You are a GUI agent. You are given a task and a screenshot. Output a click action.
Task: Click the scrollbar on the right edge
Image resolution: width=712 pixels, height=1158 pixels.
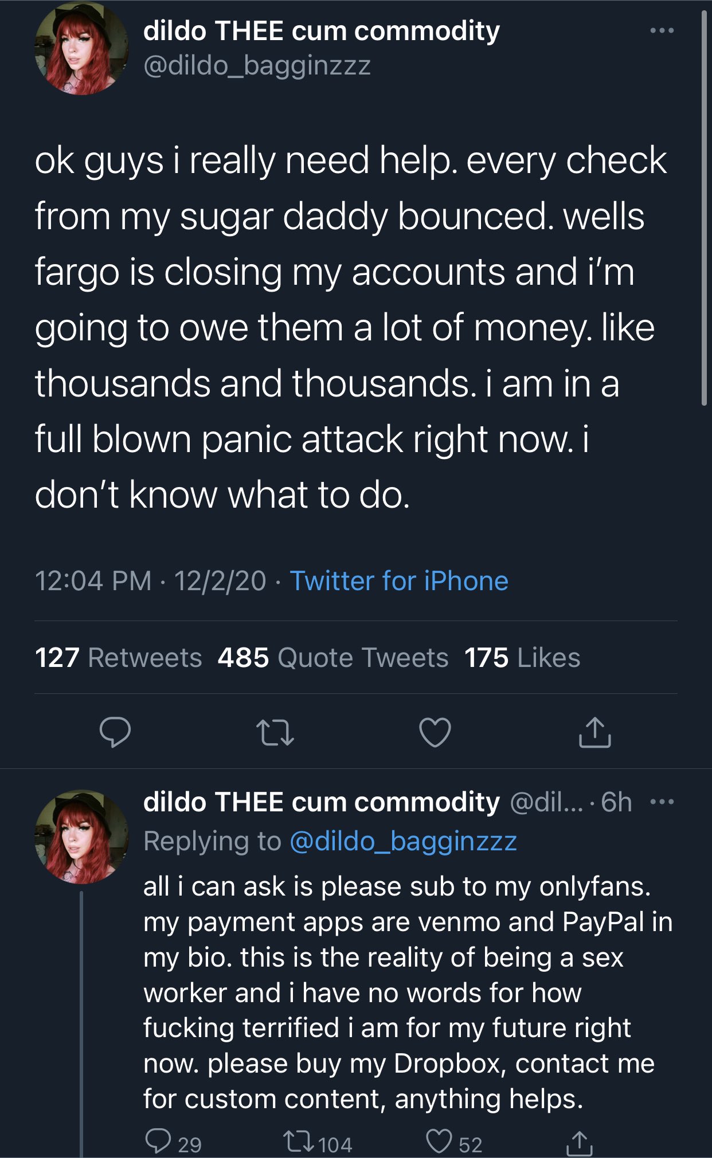coord(705,206)
